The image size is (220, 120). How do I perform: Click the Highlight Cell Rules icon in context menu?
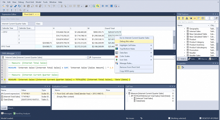[x=117, y=45]
